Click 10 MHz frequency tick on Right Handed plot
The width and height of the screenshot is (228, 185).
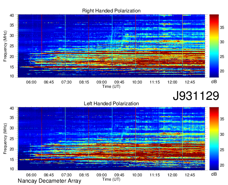click(x=12, y=76)
